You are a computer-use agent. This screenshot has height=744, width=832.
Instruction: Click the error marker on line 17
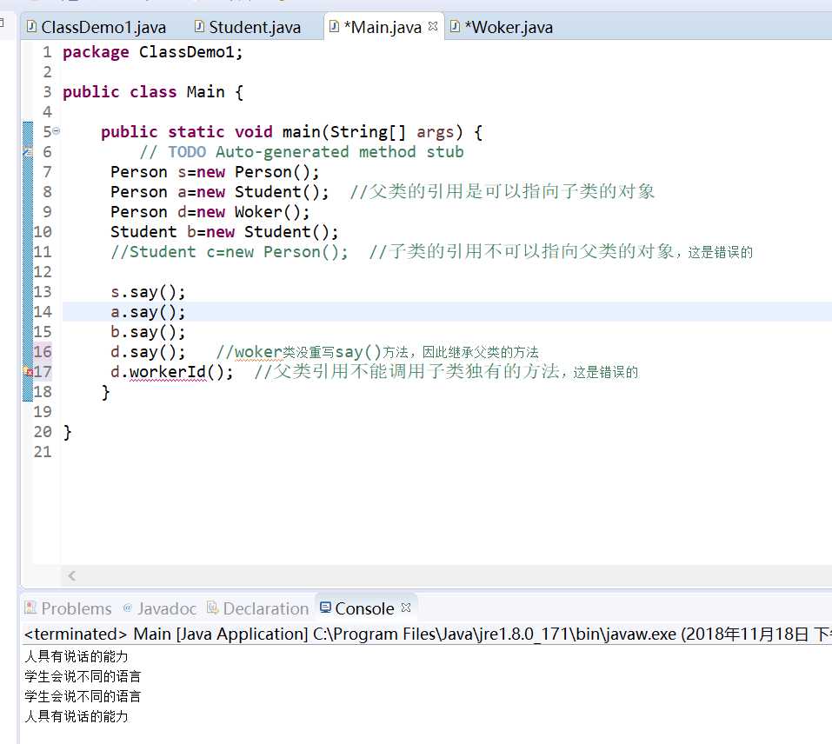point(28,372)
